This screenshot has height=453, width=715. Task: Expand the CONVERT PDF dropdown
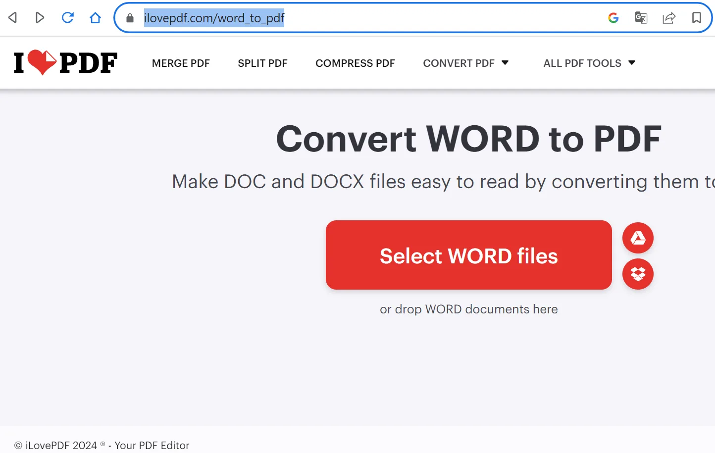[466, 63]
